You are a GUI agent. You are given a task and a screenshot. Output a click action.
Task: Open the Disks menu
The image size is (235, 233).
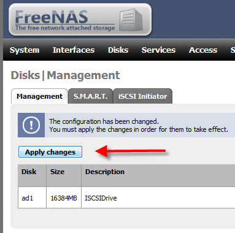point(118,50)
